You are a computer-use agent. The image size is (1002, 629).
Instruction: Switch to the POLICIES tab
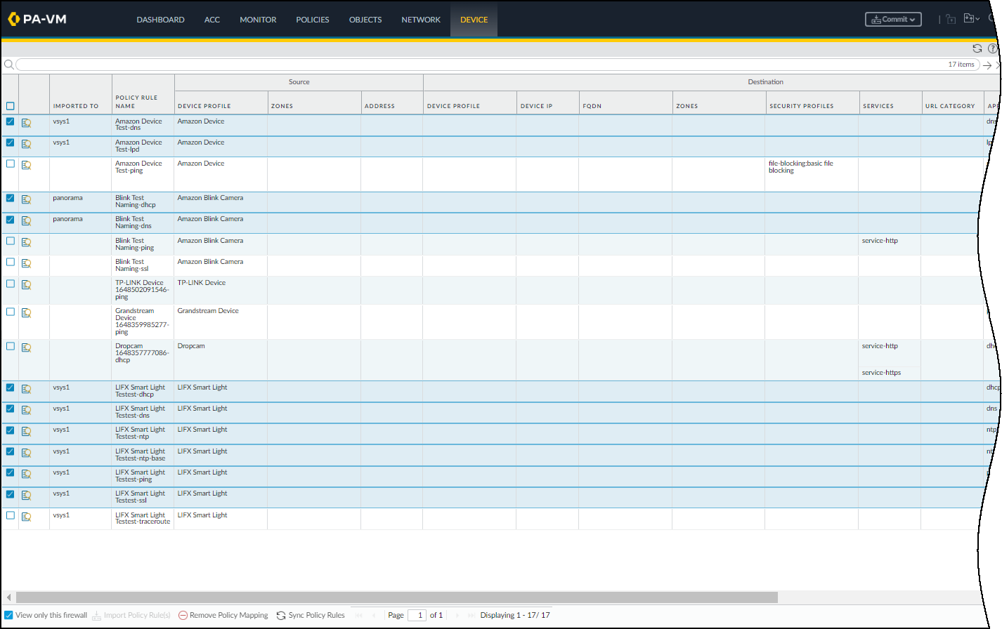click(312, 20)
